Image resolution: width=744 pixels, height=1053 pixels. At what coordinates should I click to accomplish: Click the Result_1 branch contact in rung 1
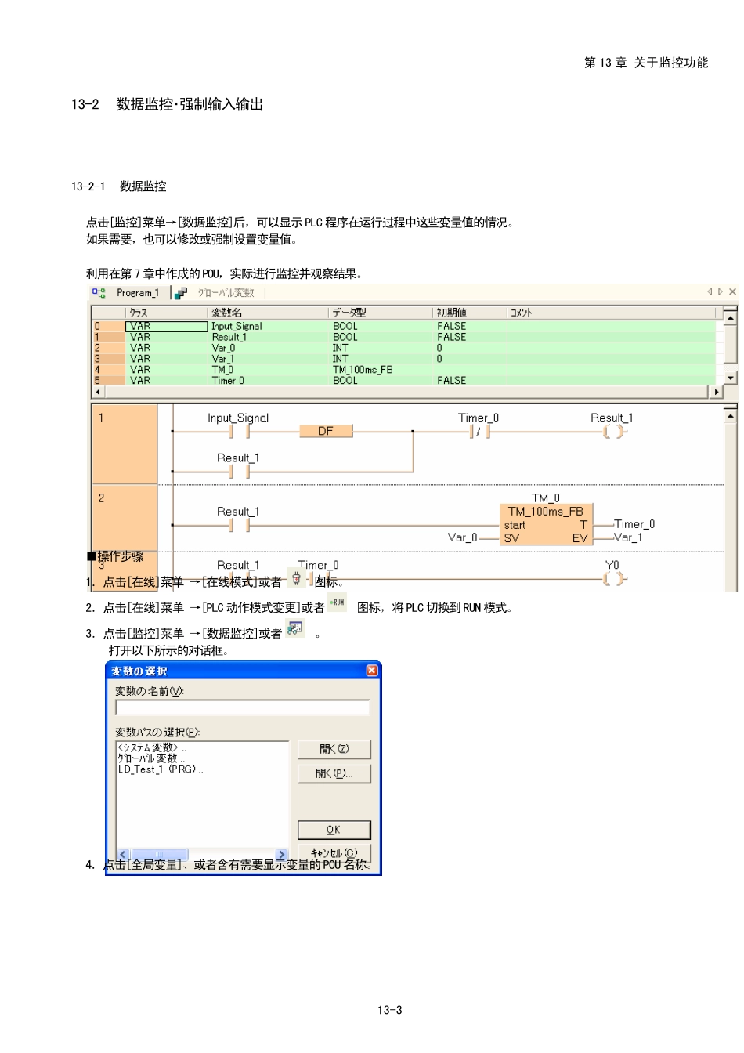click(x=239, y=472)
